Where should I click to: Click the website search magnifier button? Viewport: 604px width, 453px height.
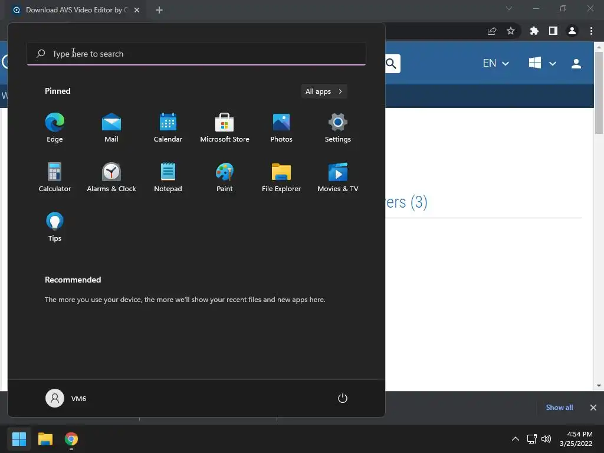[x=392, y=64]
